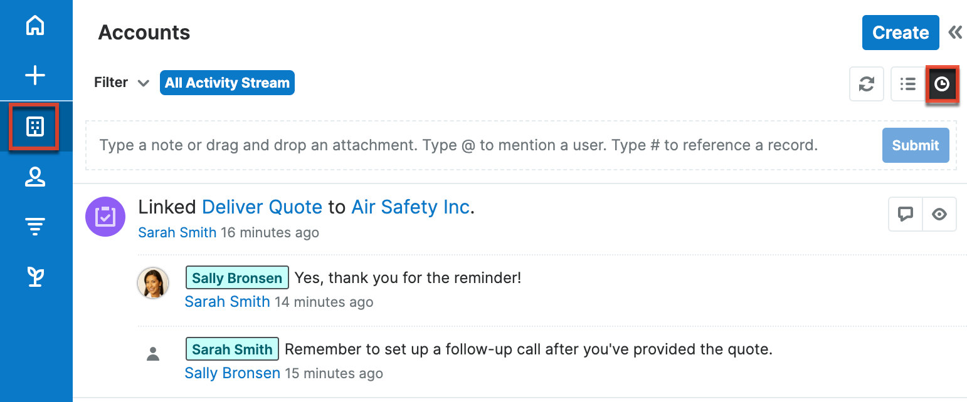Open the Opportunities funnel sidebar icon

pyautogui.click(x=35, y=227)
